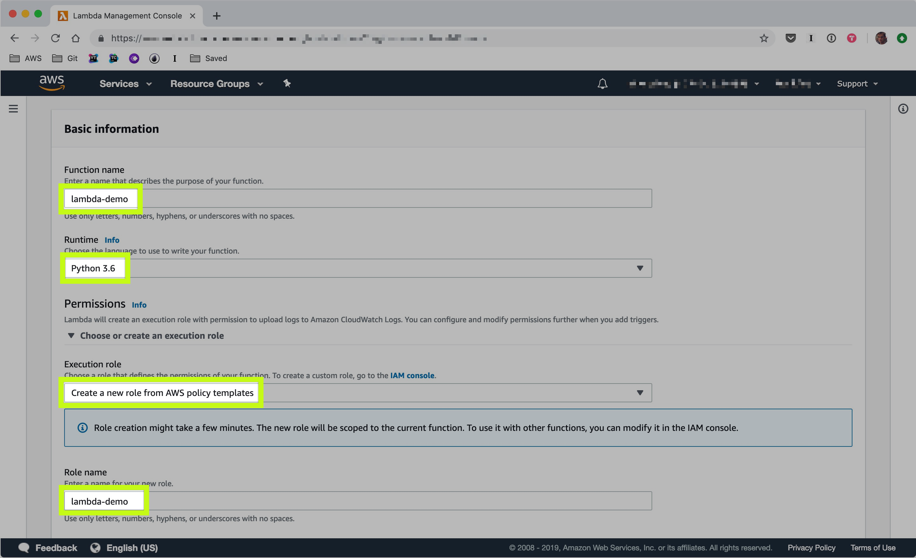Reload the page with refresh icon
The image size is (916, 558).
[x=55, y=38]
